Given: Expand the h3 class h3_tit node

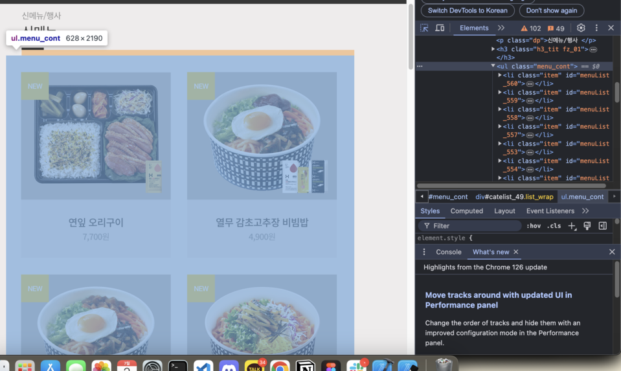Looking at the screenshot, I should pyautogui.click(x=493, y=49).
